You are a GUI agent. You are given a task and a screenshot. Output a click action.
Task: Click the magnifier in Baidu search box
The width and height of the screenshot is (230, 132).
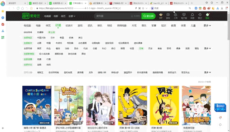(190, 8)
